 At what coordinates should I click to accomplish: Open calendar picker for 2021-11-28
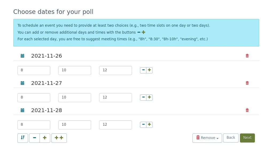(22, 110)
